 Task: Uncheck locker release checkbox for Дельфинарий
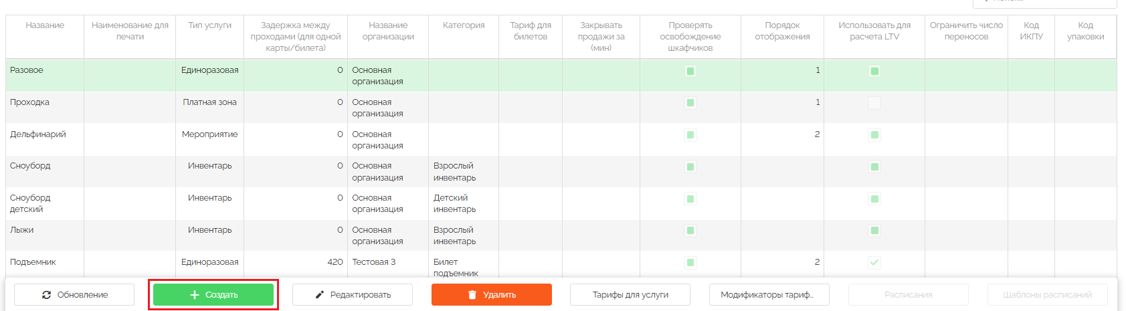[690, 135]
